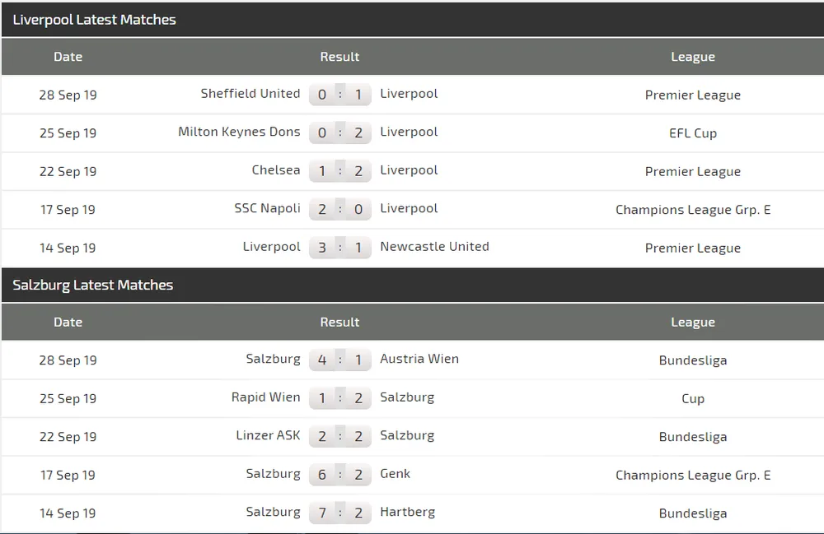
Task: Click the Austria Wien team name
Action: tap(419, 359)
